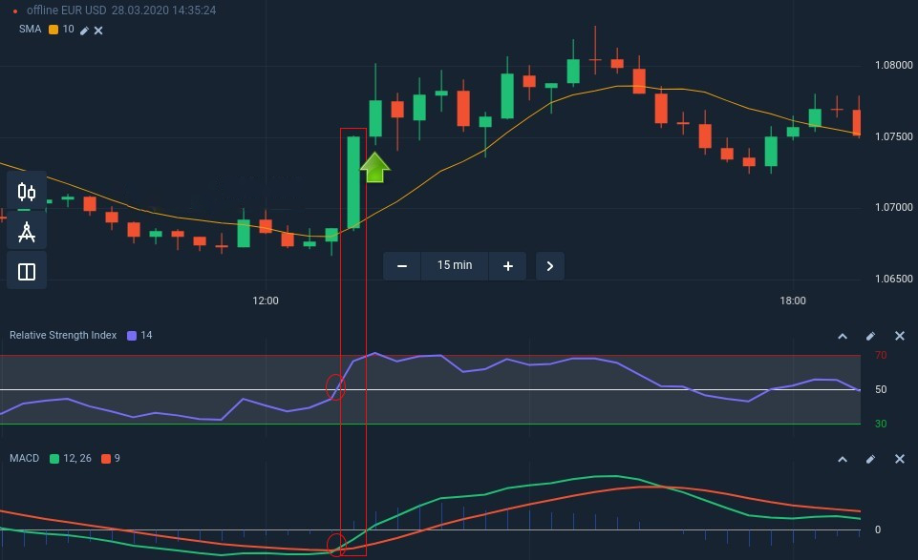Image resolution: width=918 pixels, height=560 pixels.
Task: Remove the SMA indicator with X
Action: tap(98, 31)
